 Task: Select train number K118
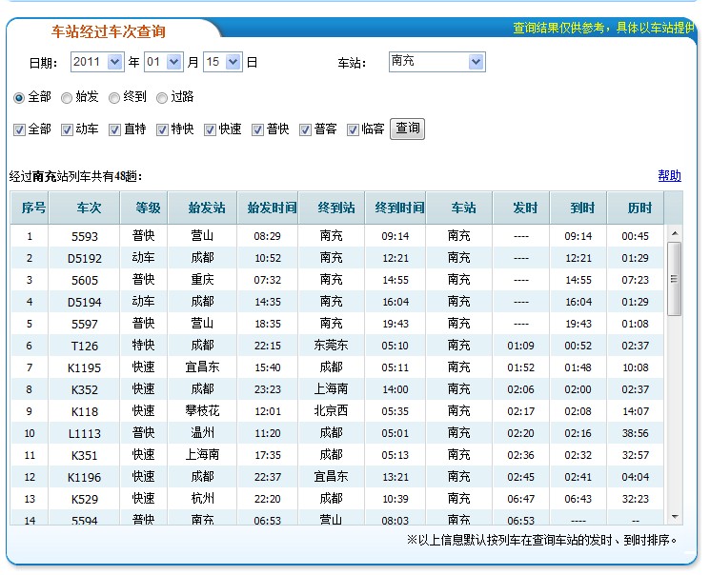(x=85, y=411)
